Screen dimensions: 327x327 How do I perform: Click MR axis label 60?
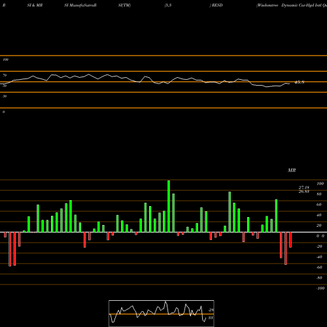319,205
